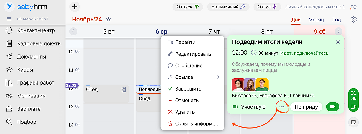The image size is (362, 134).
Task: Open Личный календарь и ещё 1 selector
Action: pos(315,7)
